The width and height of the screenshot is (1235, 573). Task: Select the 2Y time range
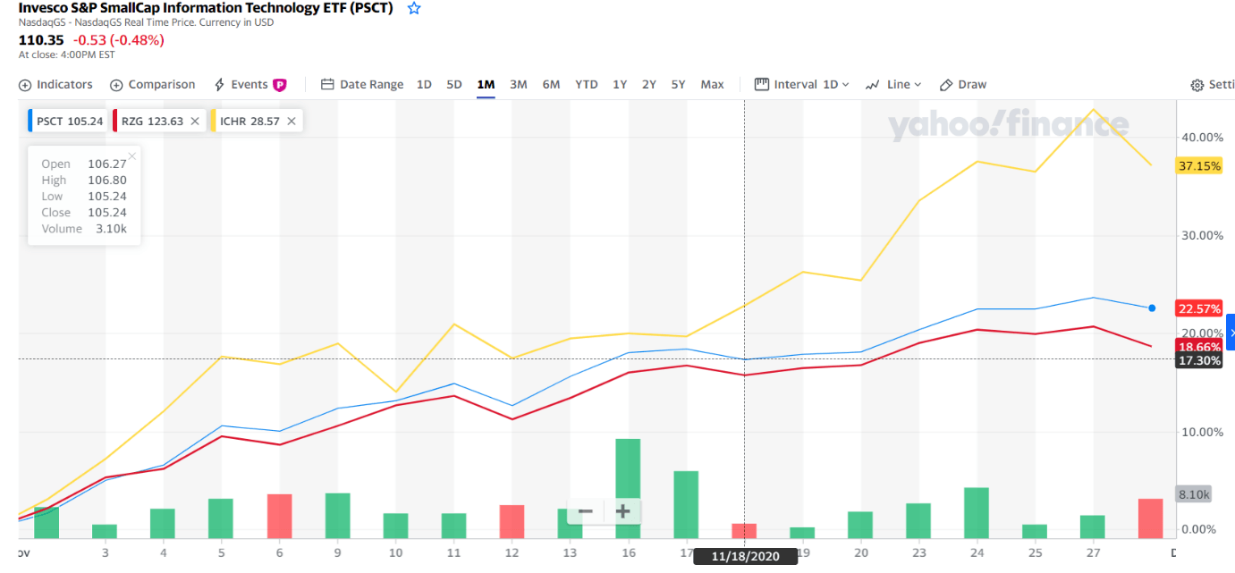649,85
